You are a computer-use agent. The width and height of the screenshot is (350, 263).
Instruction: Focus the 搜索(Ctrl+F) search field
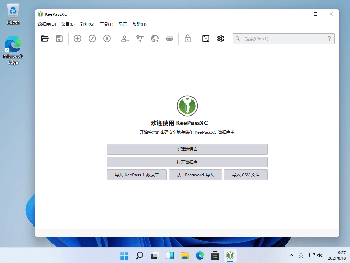(x=283, y=39)
